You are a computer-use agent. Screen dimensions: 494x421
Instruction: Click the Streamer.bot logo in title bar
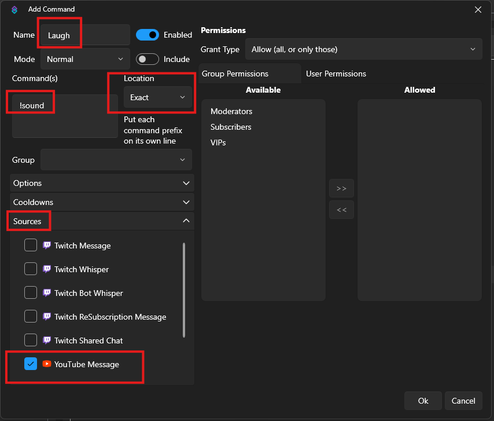coord(14,9)
